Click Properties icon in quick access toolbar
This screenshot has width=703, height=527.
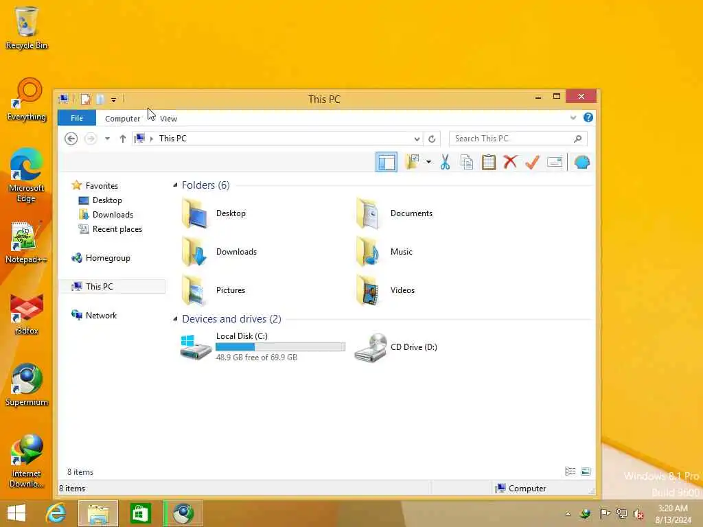(86, 99)
